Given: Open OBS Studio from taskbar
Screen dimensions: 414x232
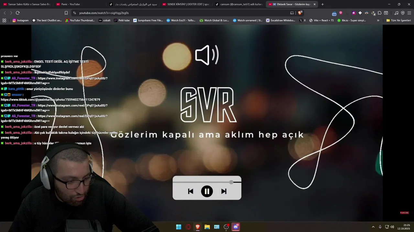Looking at the screenshot, I should click(x=226, y=227).
